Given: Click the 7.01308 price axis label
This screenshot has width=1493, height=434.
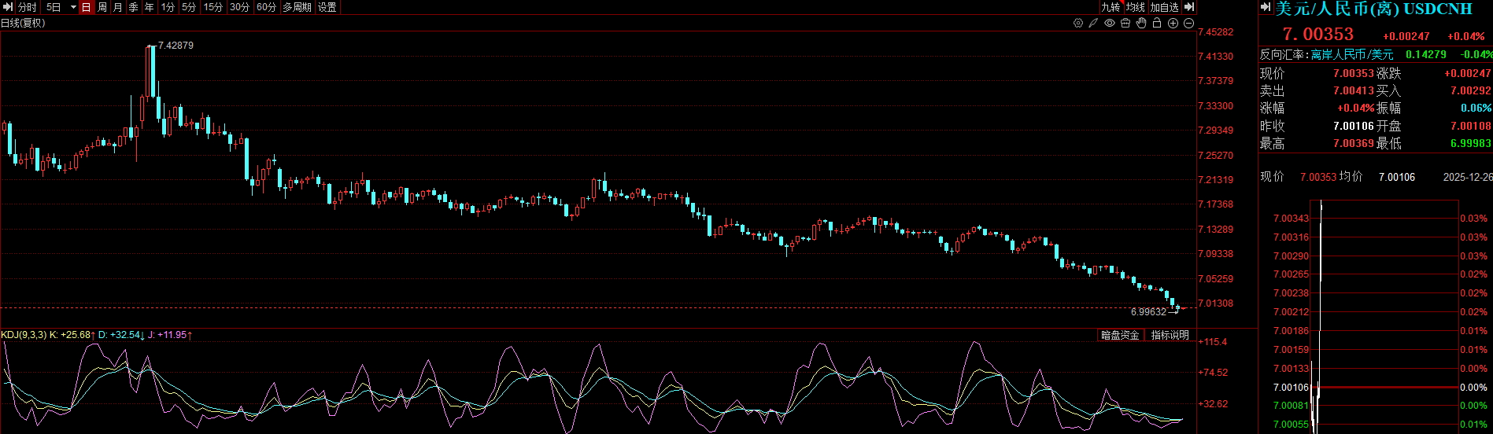Looking at the screenshot, I should pyautogui.click(x=1215, y=303).
